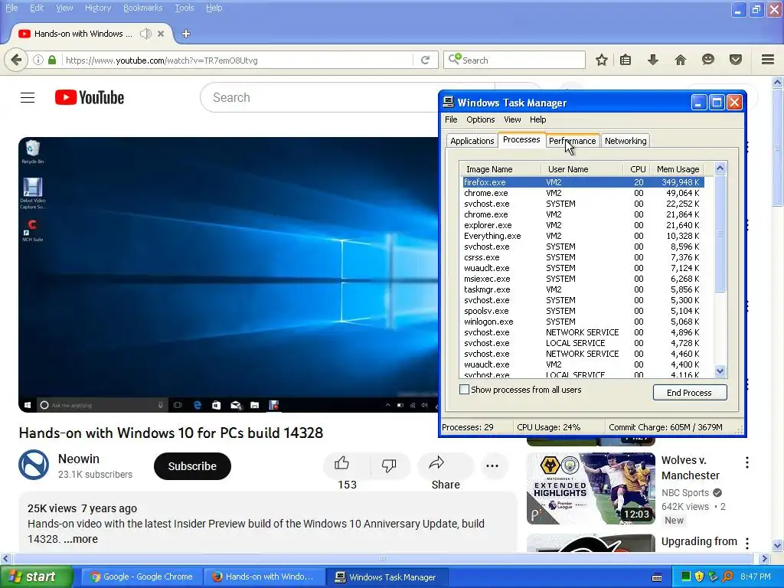This screenshot has height=588, width=784.
Task: Open Firefox bookmarks list icon
Action: [x=626, y=60]
